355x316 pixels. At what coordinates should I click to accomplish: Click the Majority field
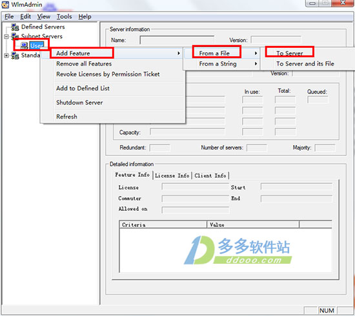click(325, 148)
